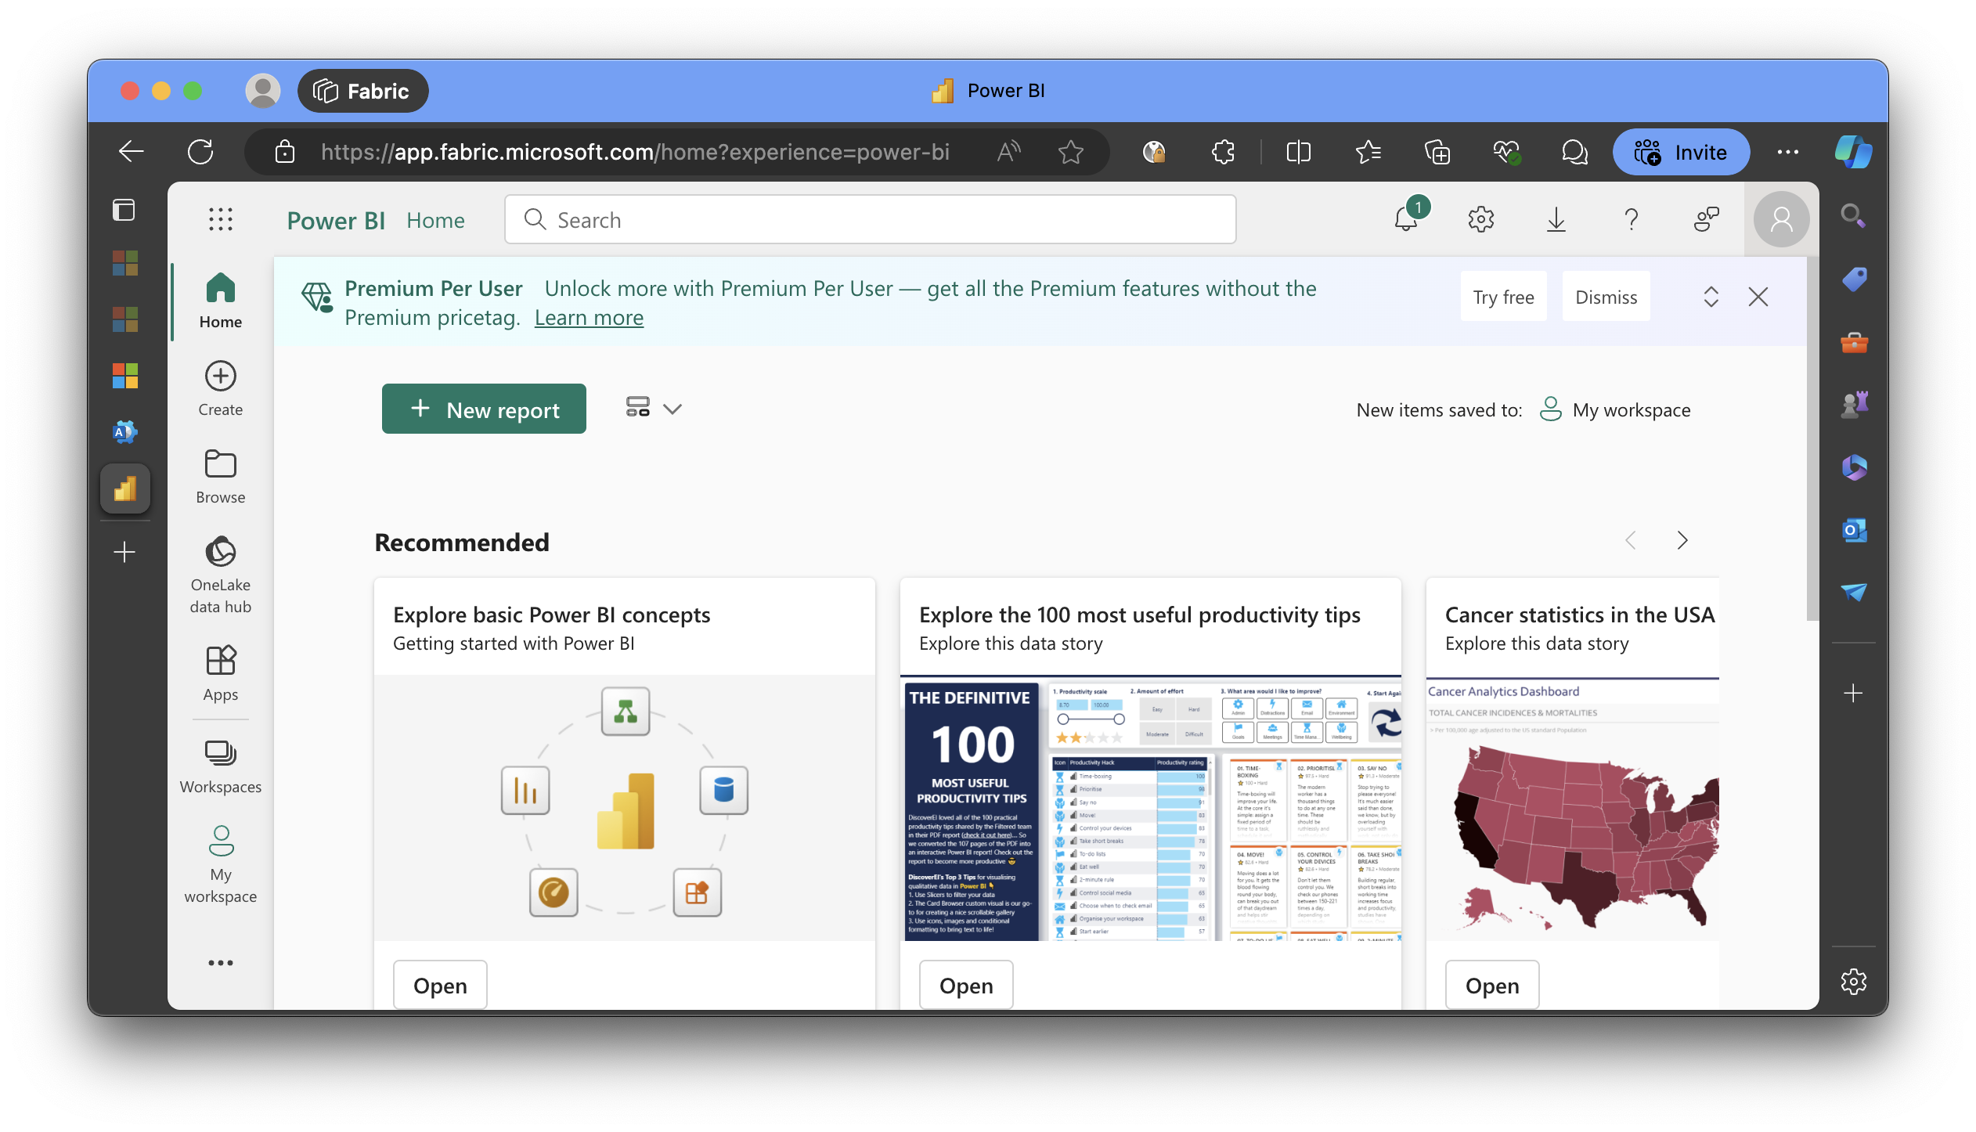Screen dimensions: 1976x1132
Task: Open browser extensions puzzle icon
Action: click(x=1224, y=151)
